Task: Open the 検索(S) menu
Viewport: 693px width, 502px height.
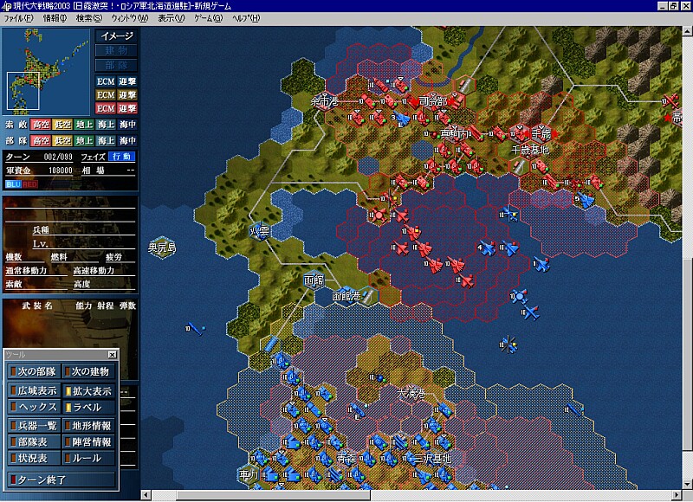Action: [89, 18]
